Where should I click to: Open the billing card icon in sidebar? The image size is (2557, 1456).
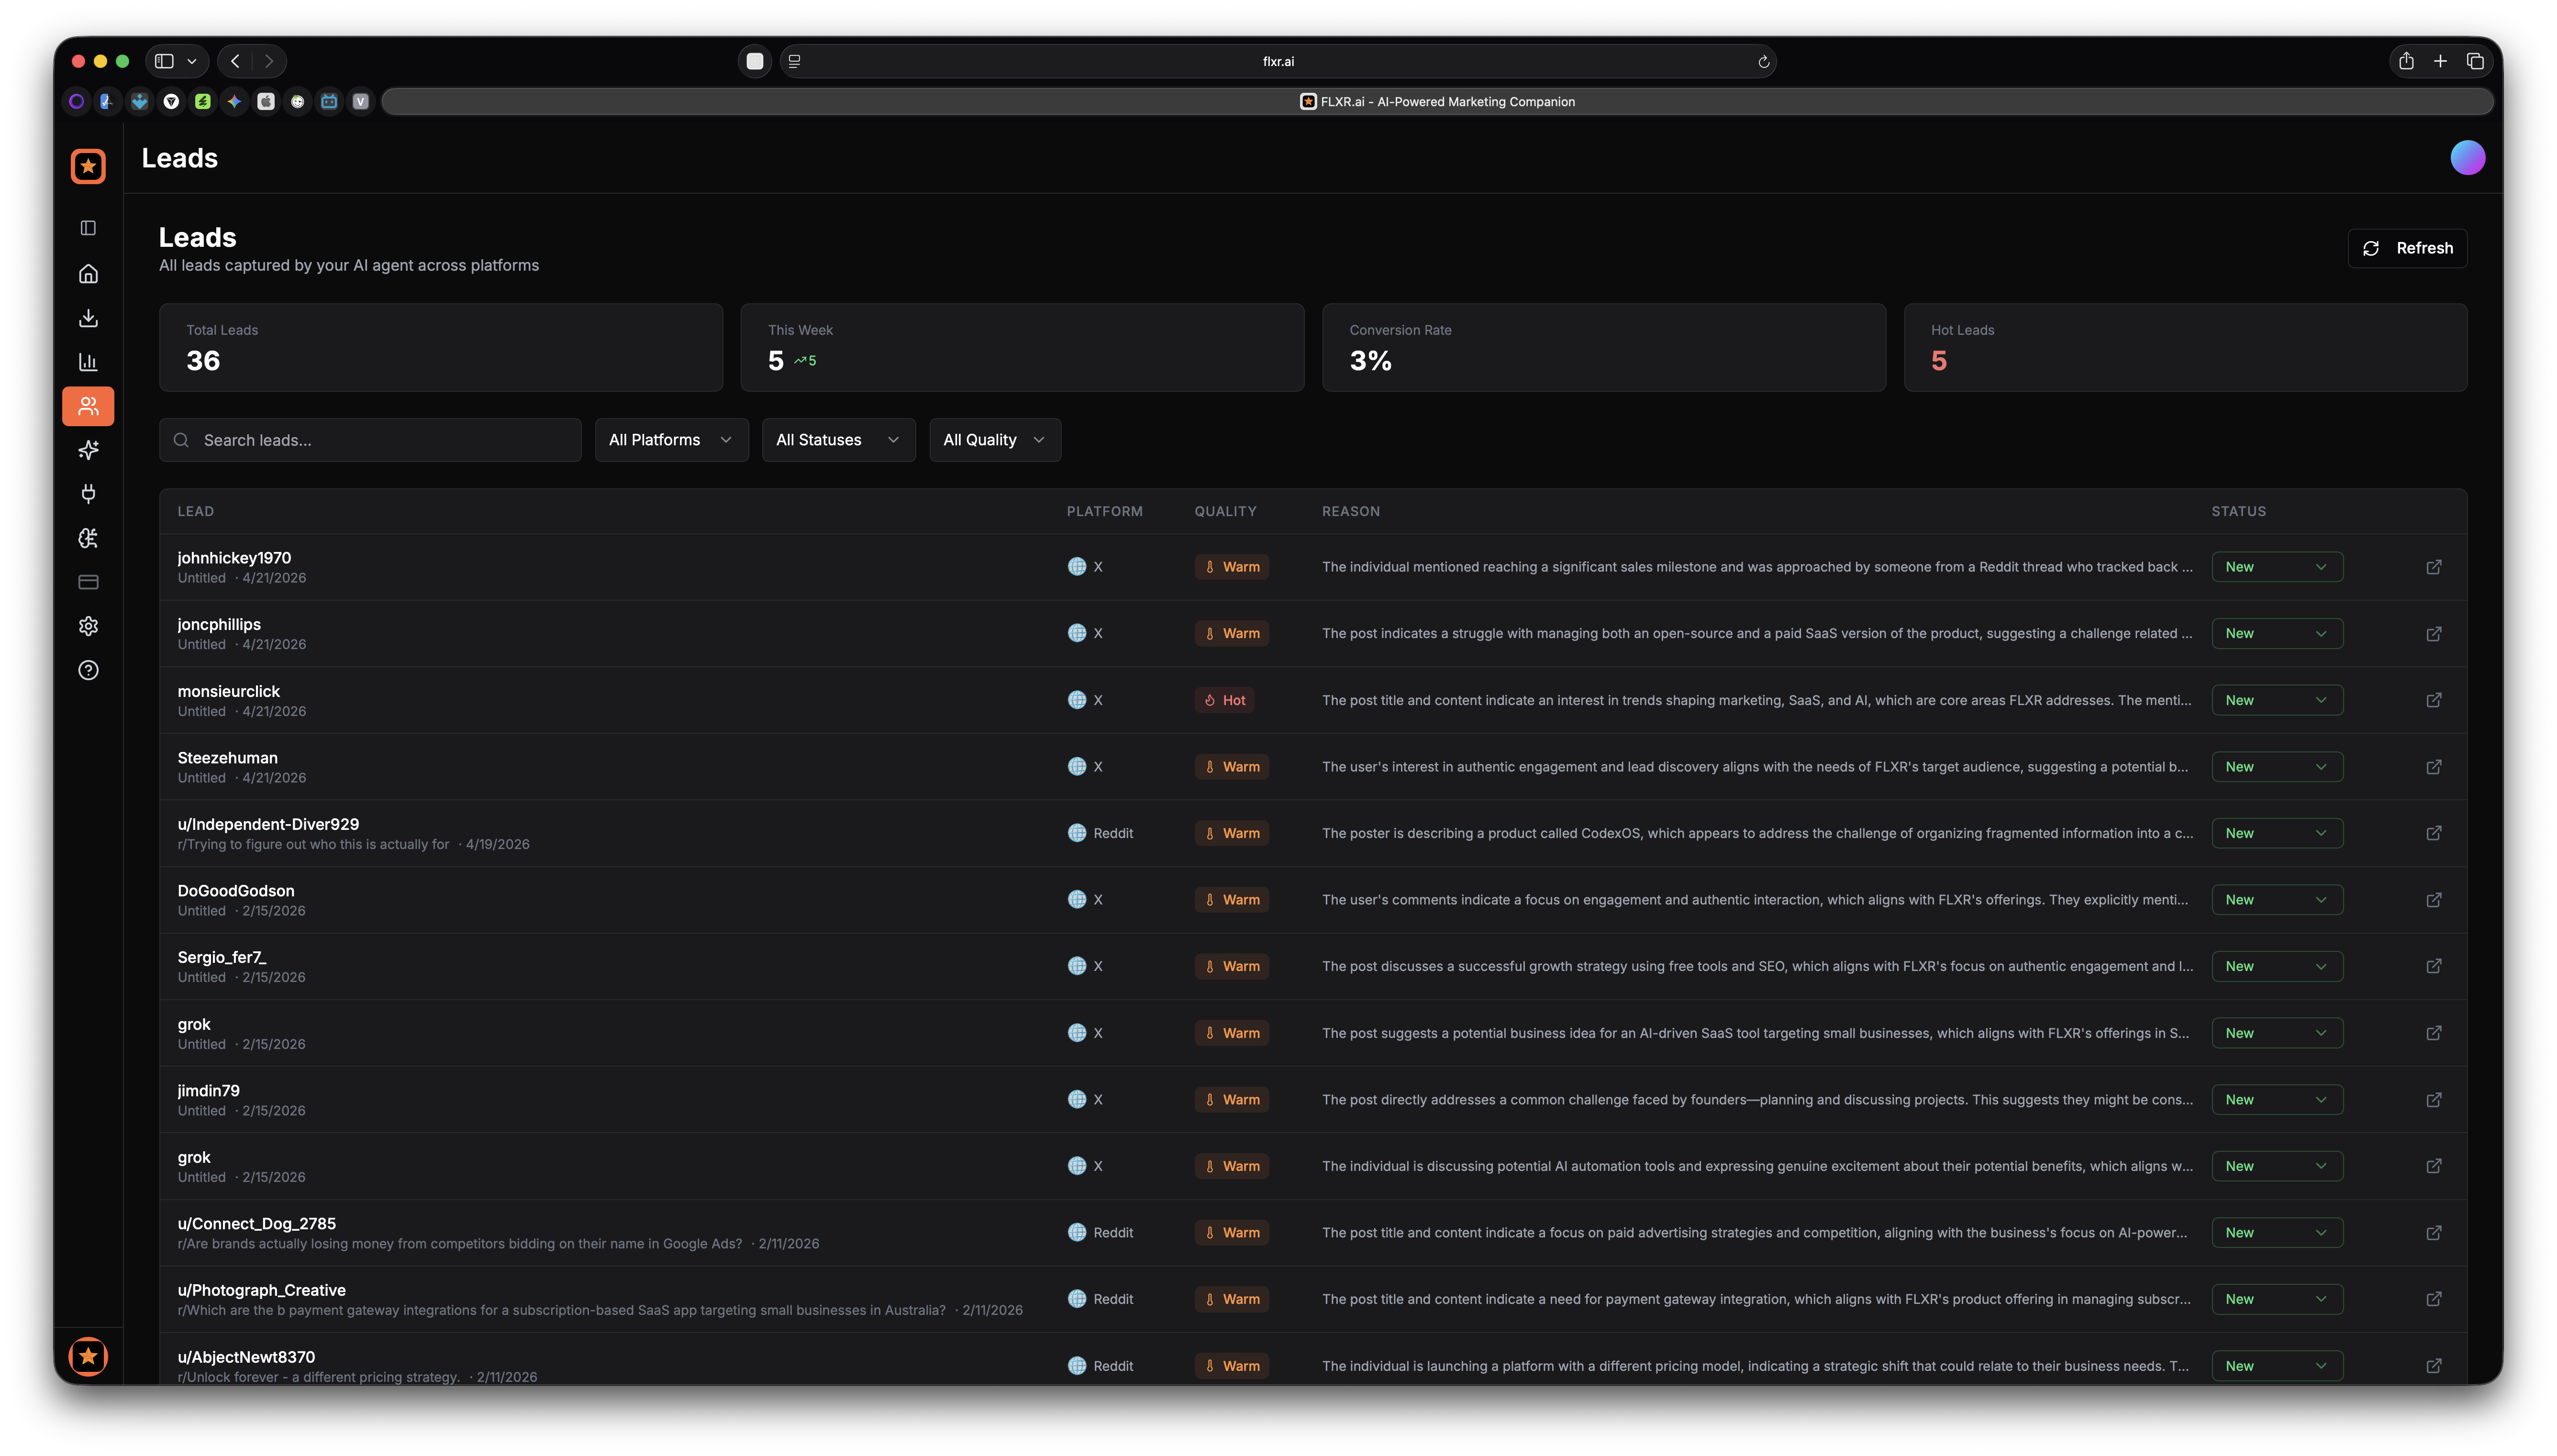click(88, 582)
